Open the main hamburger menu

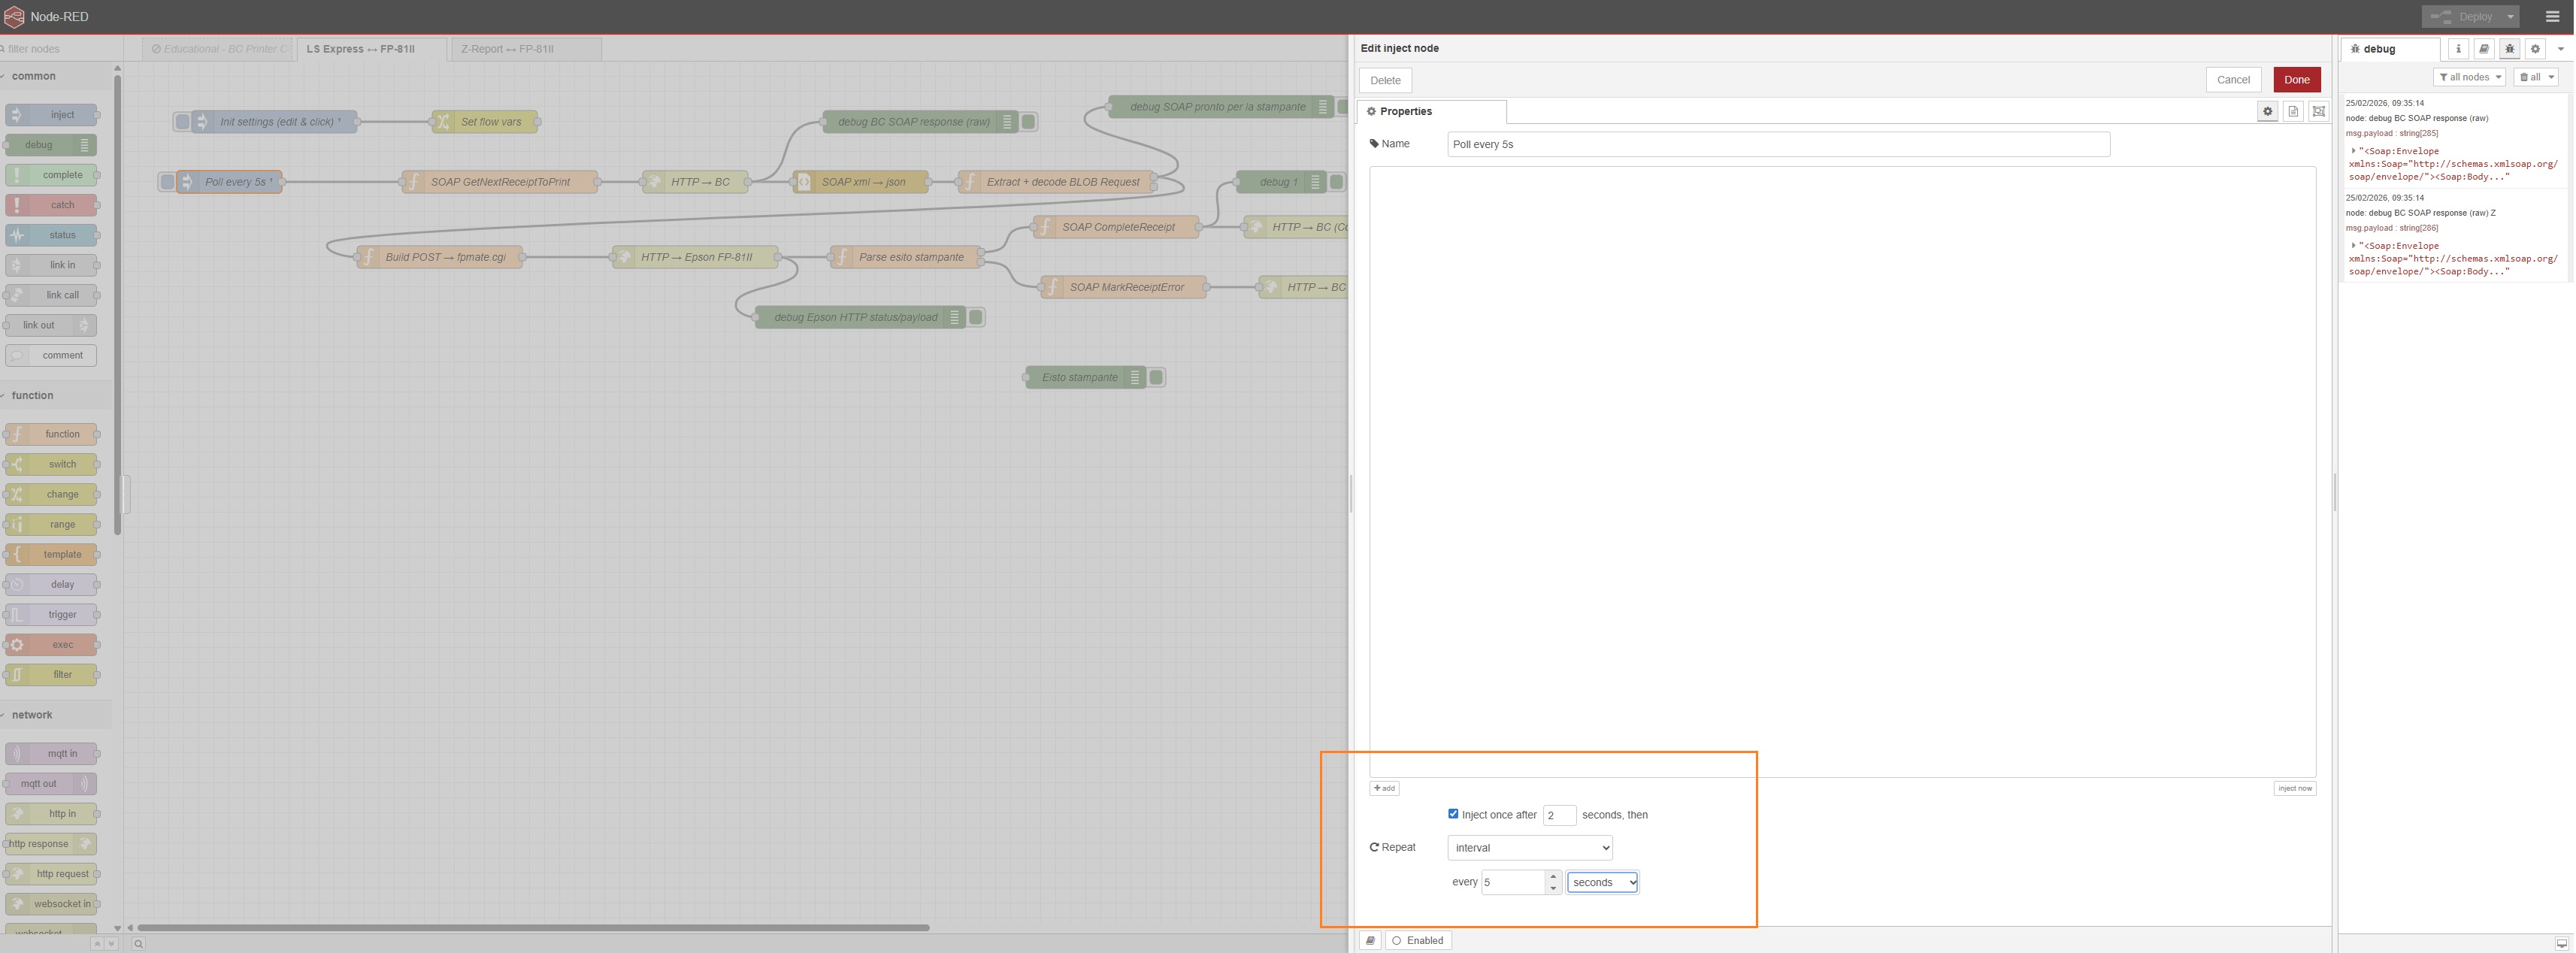click(x=2552, y=16)
